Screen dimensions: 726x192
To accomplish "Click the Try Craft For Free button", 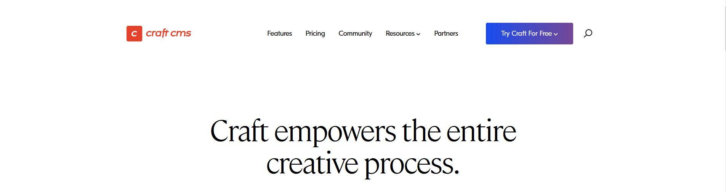I will point(526,33).
